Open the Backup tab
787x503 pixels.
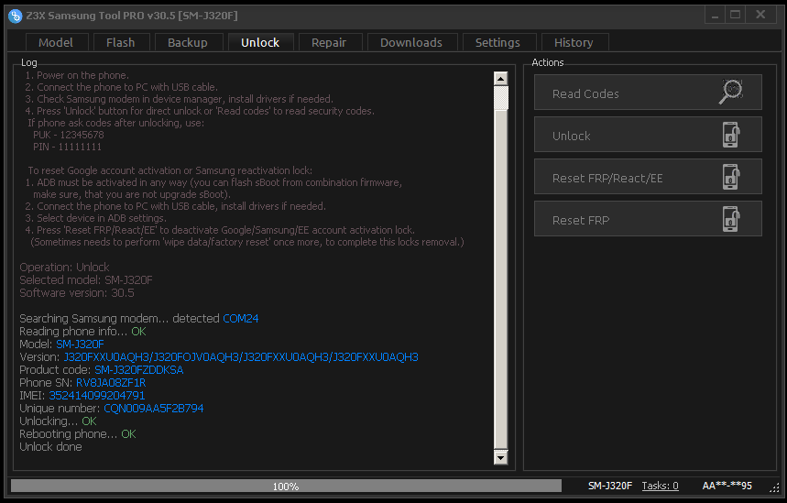point(188,43)
